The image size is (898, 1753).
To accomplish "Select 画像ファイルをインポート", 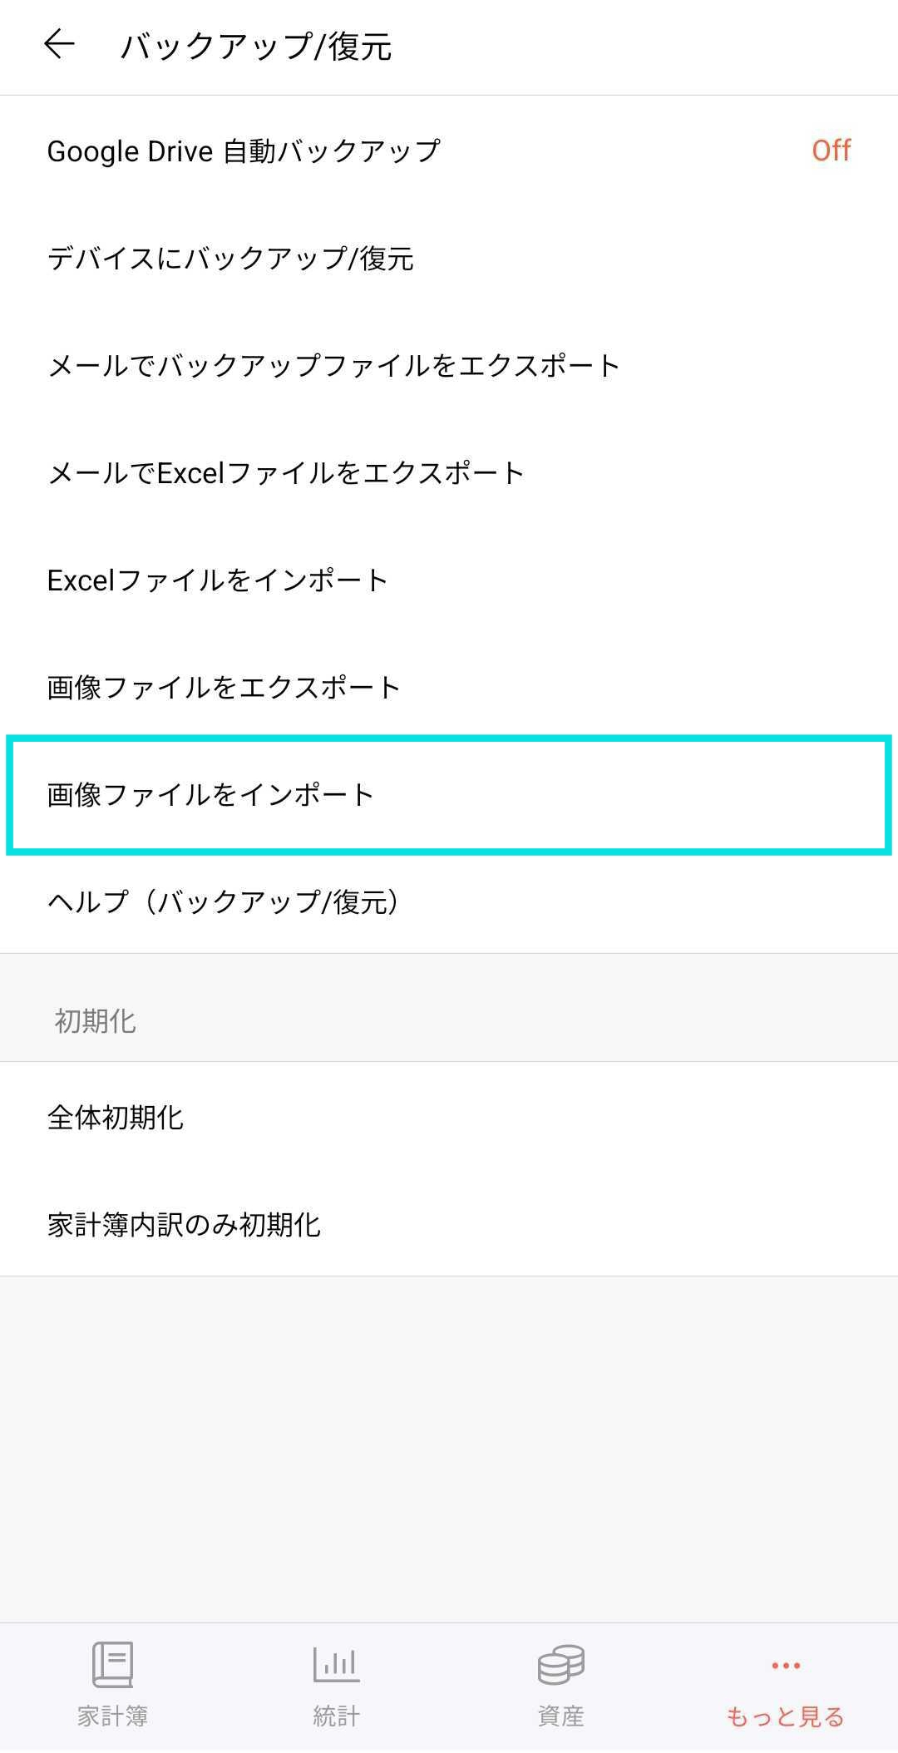I will (210, 795).
